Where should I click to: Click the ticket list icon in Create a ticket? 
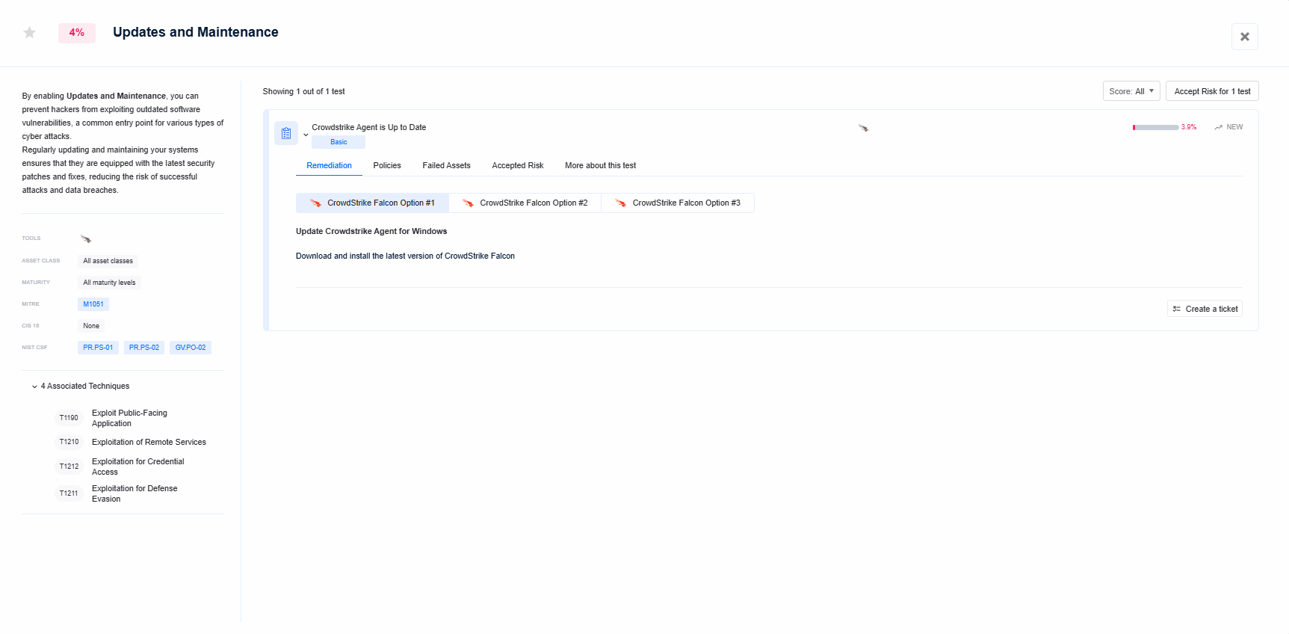[x=1177, y=309]
